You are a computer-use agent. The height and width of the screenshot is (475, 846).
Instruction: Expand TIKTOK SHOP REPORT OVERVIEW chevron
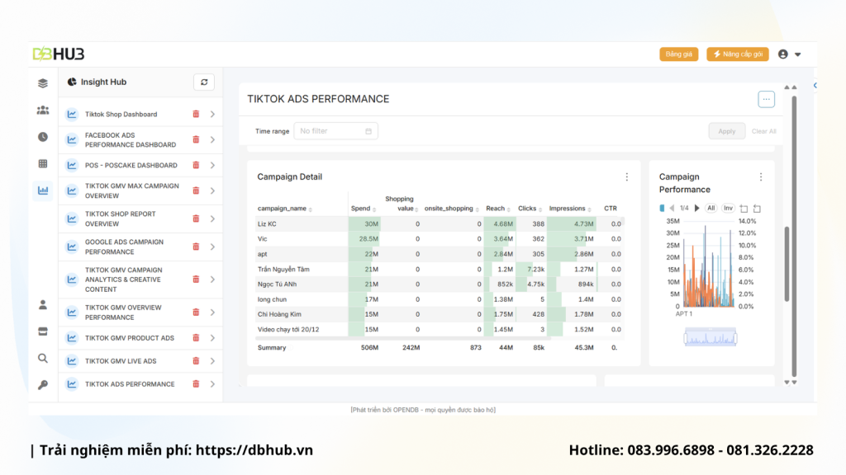click(x=212, y=219)
